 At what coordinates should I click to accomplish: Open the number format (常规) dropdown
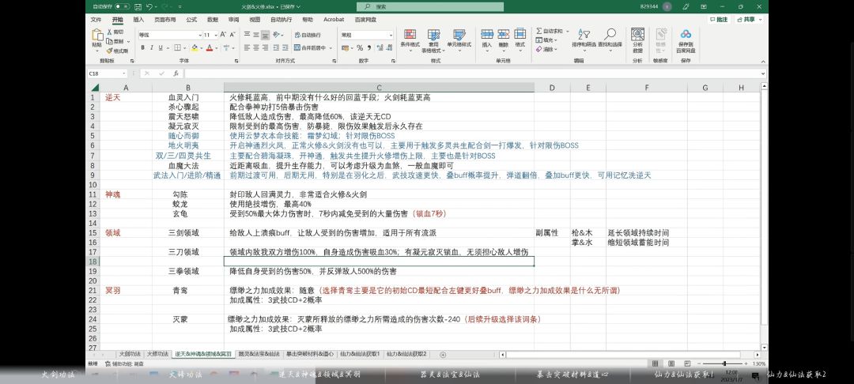(x=391, y=35)
